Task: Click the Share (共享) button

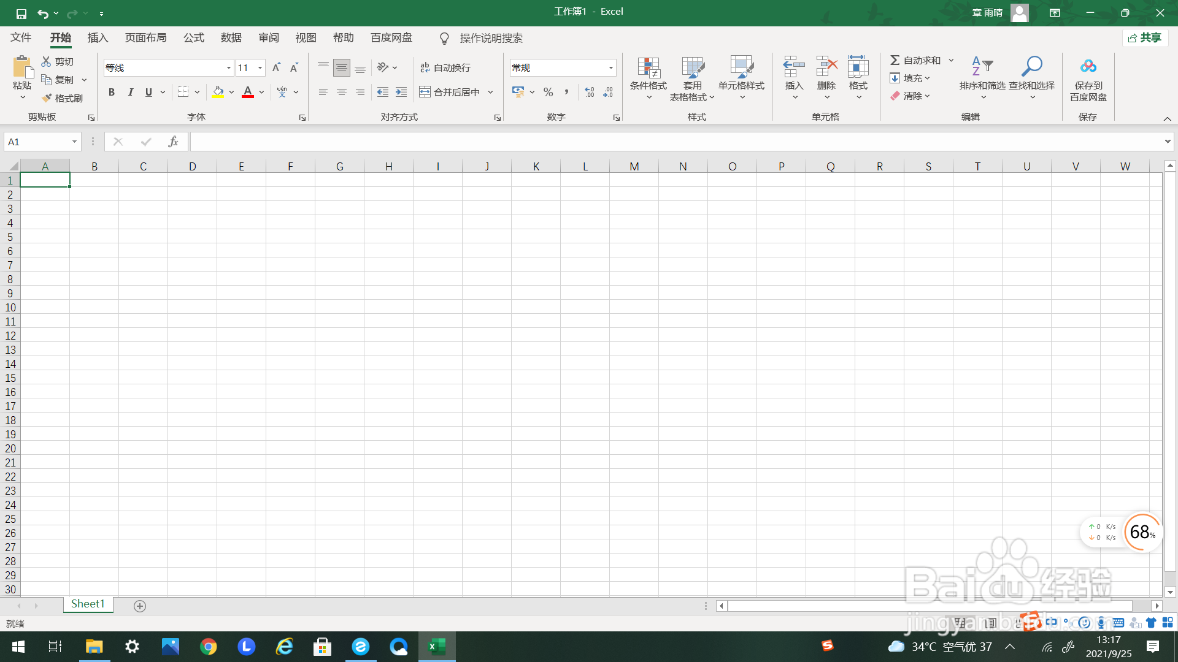Action: pos(1145,38)
